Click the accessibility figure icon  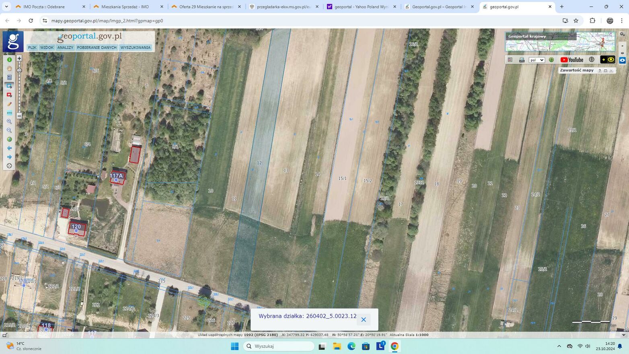(592, 60)
